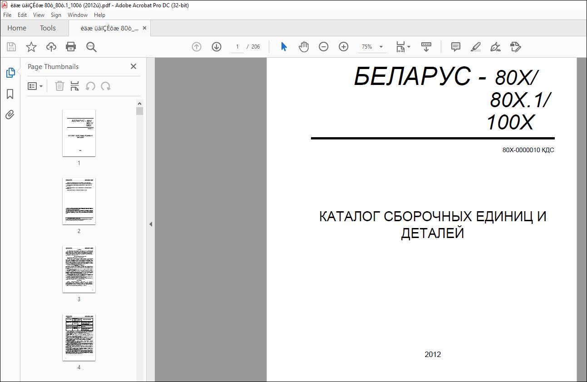Open the Sign menu

pos(56,15)
